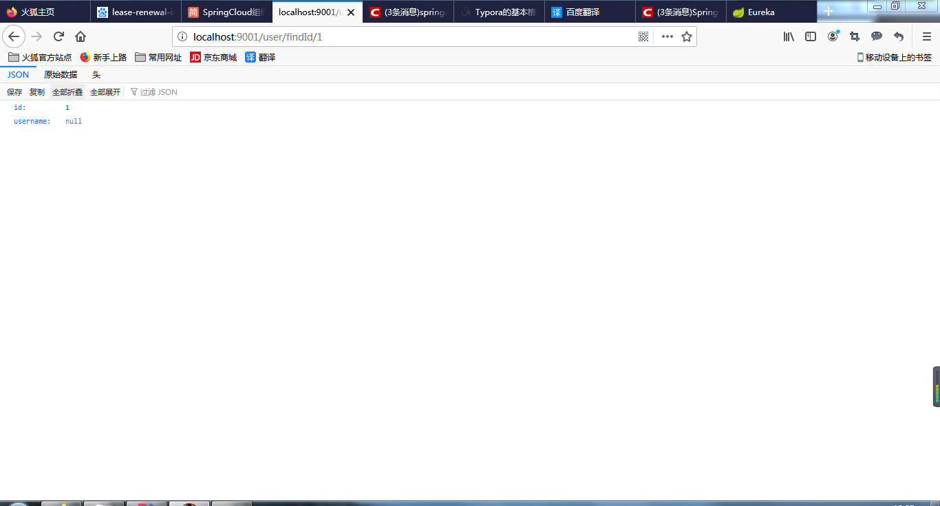Open the browser home page
940x506 pixels.
pos(81,36)
